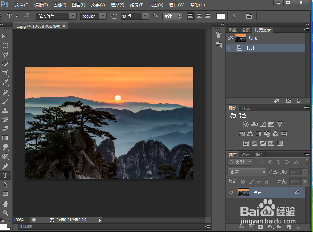This screenshot has height=232, width=313.
Task: Open anti-aliasing dropdown 锐利
Action: coord(172,16)
